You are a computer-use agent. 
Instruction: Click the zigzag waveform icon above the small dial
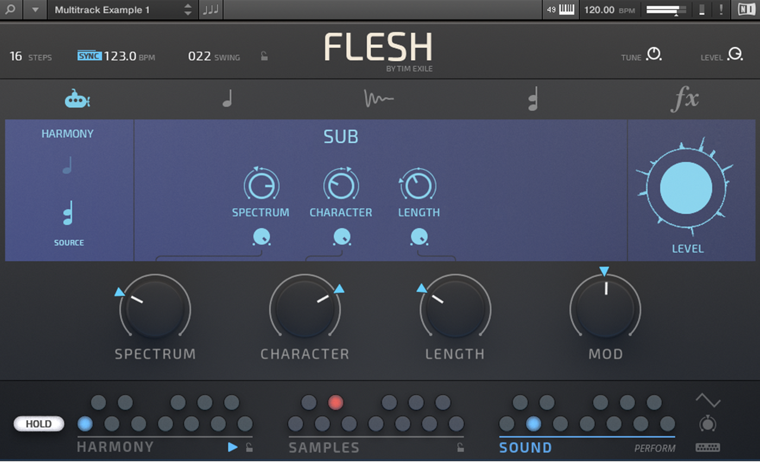coord(708,400)
